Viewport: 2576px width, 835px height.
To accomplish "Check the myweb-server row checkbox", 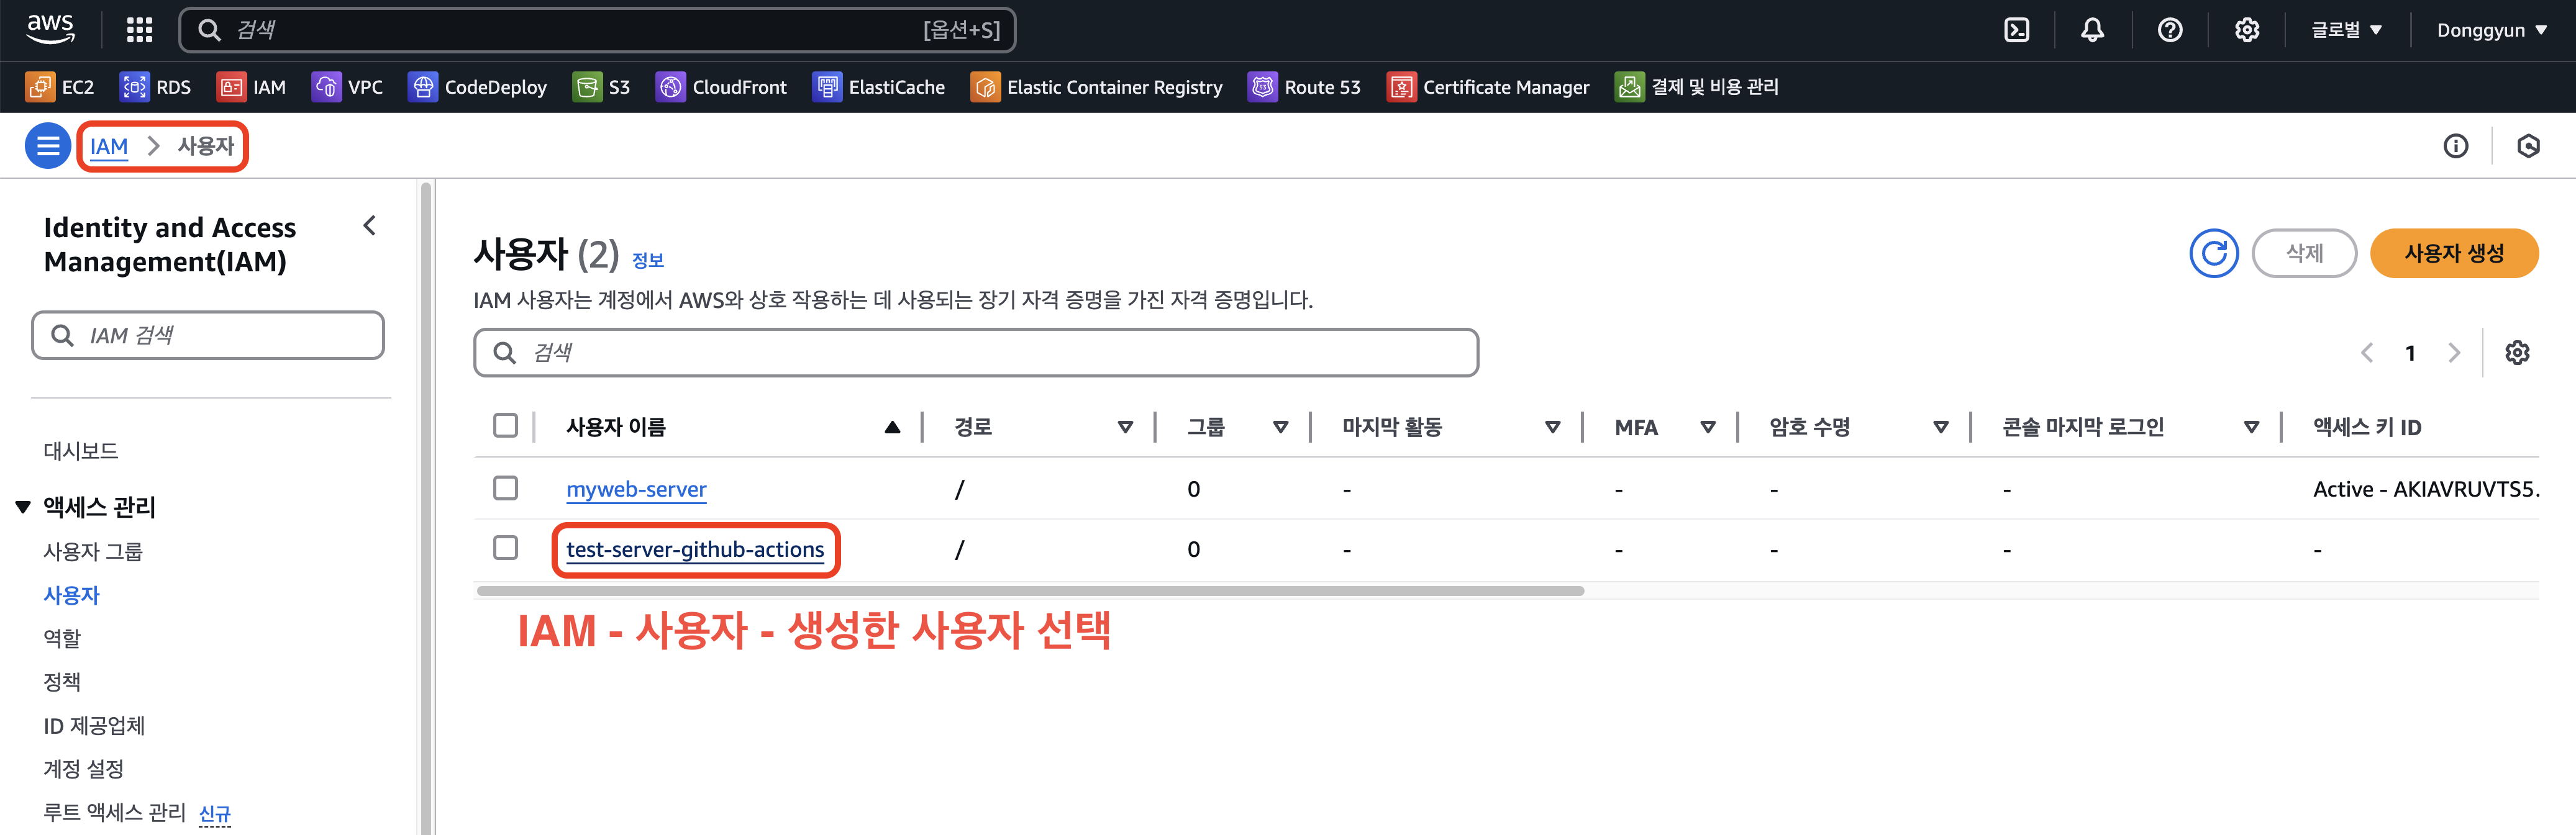I will 506,488.
